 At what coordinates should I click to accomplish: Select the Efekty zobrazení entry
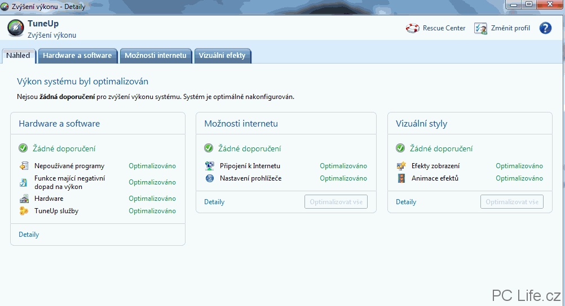click(436, 166)
